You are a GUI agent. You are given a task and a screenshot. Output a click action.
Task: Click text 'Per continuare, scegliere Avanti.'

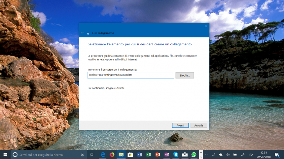pos(106,88)
